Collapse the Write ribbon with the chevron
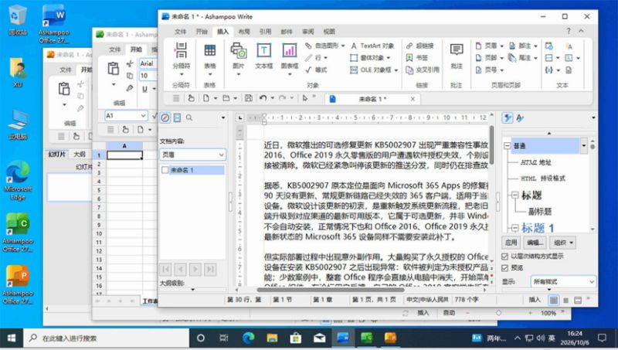The height and width of the screenshot is (350, 618). click(x=582, y=31)
